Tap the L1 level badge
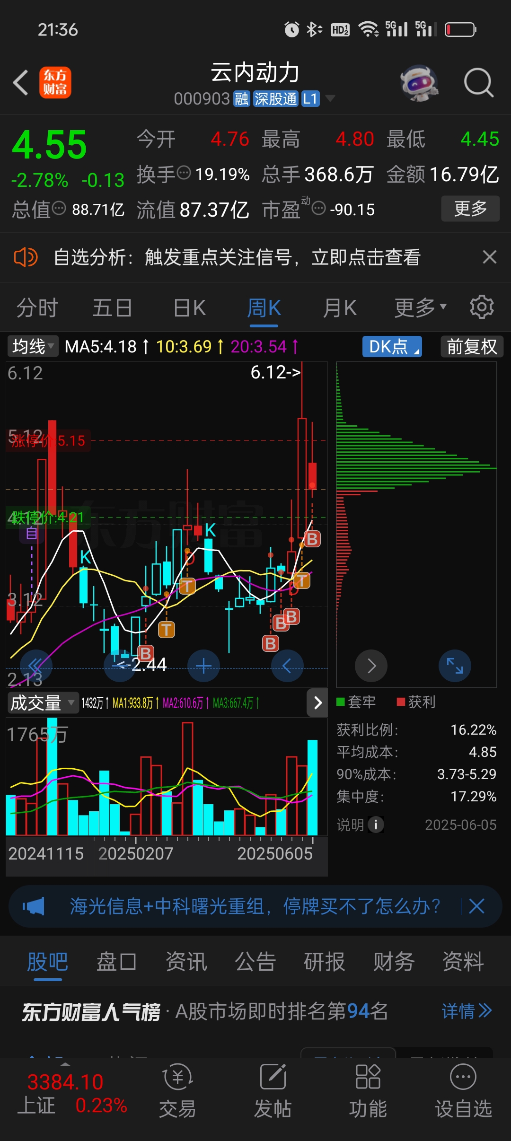This screenshot has width=511, height=1141. coord(310,99)
